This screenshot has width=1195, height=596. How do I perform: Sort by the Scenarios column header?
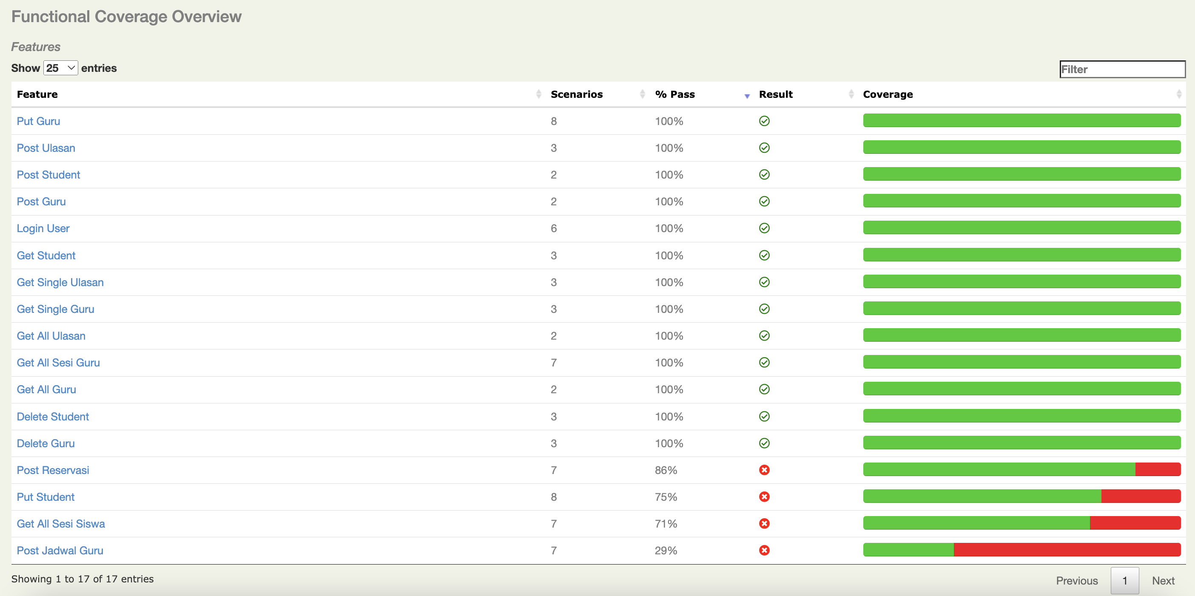coord(576,94)
